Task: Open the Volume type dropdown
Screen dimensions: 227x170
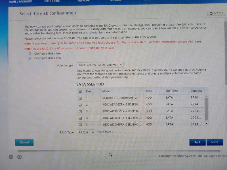Action: pyautogui.click(x=100, y=65)
